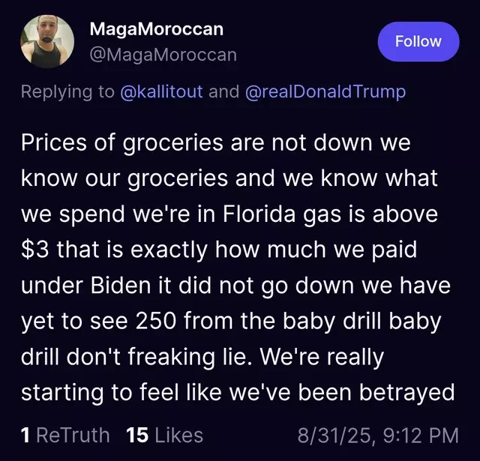The height and width of the screenshot is (461, 480).
Task: Click the word "betrayed" ending the post
Action: 406,393
